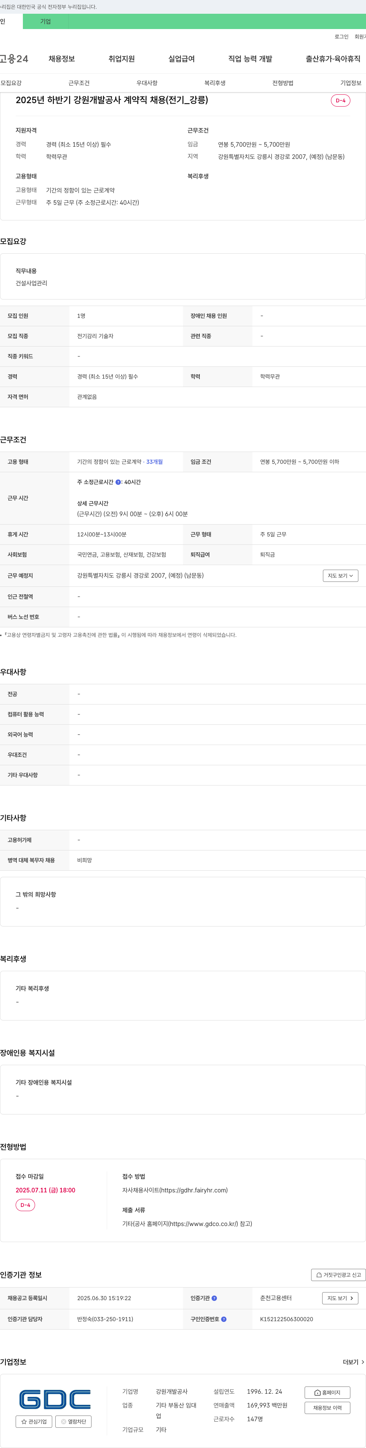Screen dimensions: 366x1448
Task: Click the 더보기 link in 기업정보
Action: 354,1362
